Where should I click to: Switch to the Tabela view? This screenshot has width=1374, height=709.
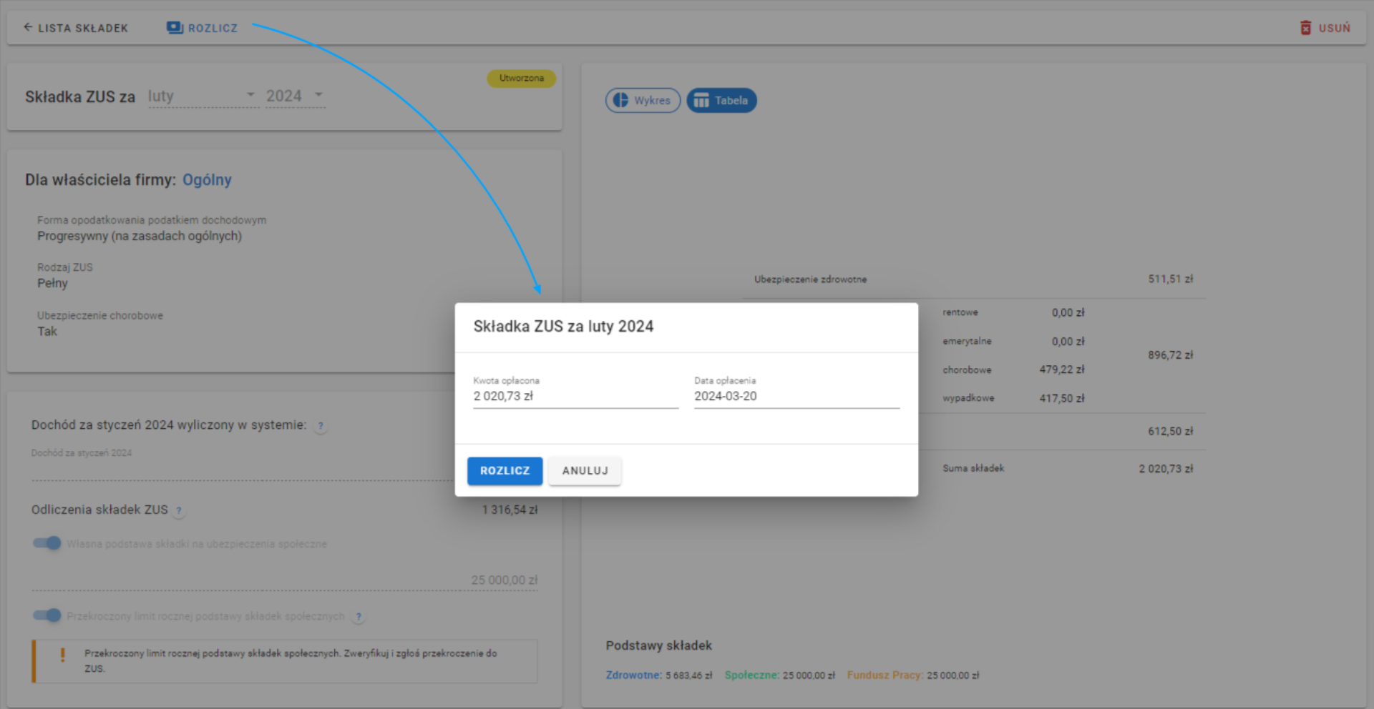(x=721, y=101)
